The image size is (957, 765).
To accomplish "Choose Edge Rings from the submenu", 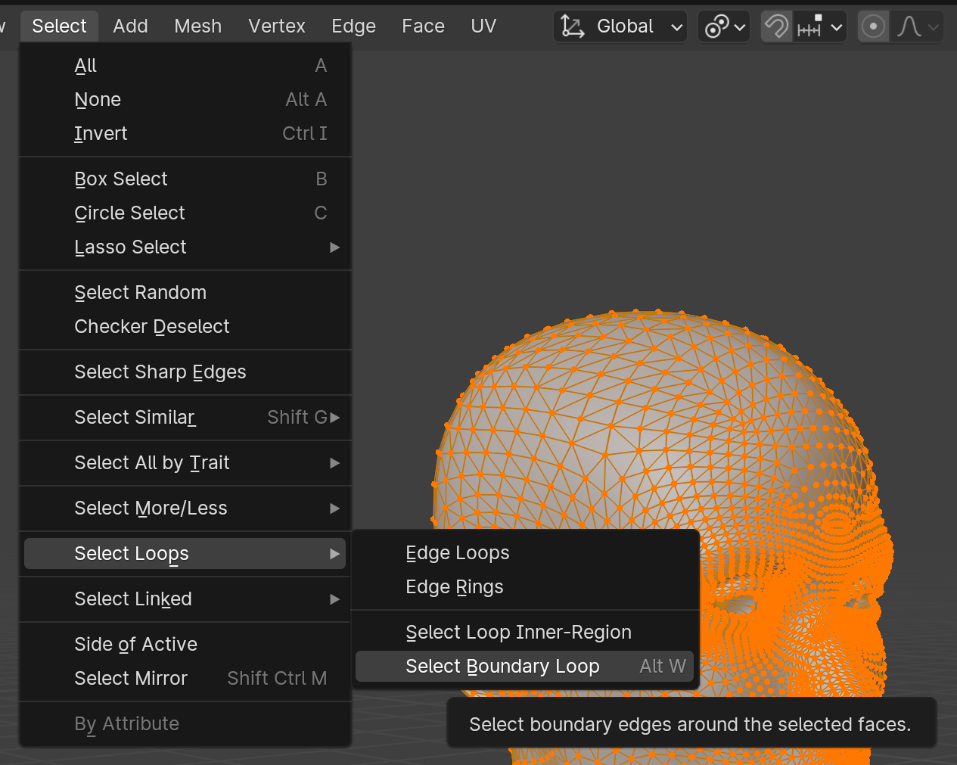I will tap(454, 587).
